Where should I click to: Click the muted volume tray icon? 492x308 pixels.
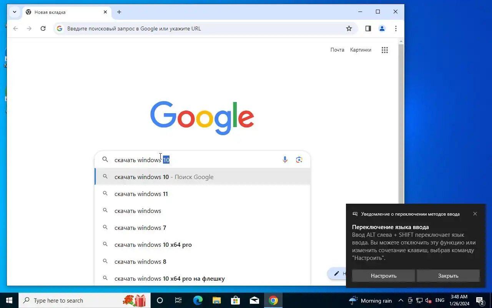428,300
